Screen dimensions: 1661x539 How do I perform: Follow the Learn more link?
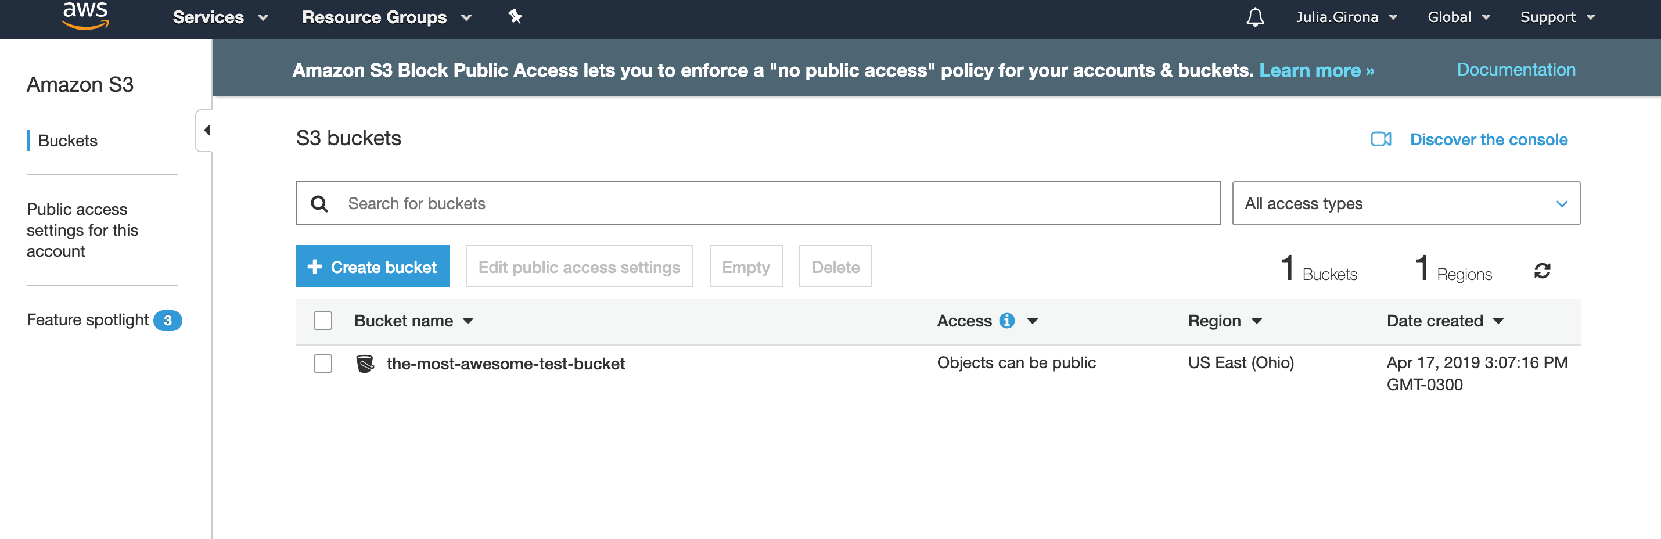point(1316,70)
